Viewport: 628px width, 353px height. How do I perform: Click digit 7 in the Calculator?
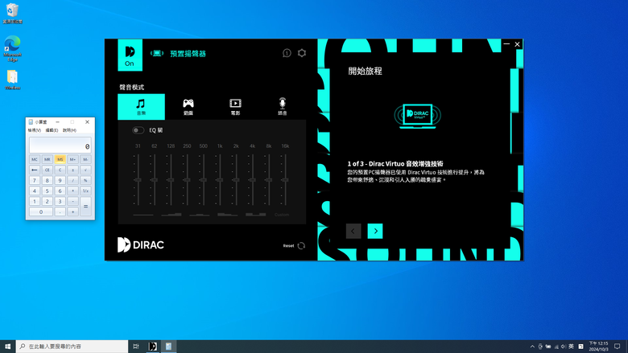[x=35, y=180]
